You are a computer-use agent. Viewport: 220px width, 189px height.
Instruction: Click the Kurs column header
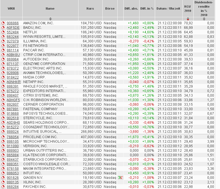[x=90, y=8]
